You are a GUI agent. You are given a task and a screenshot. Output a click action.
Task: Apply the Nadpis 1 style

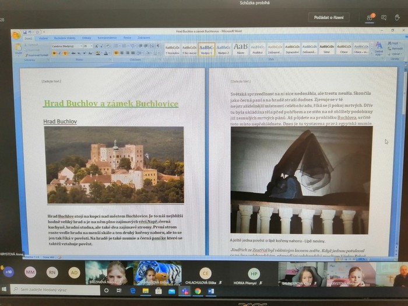(x=206, y=49)
